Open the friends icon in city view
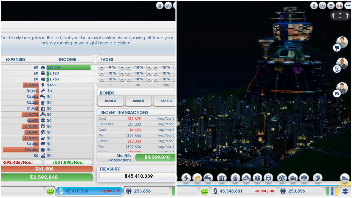This screenshot has width=352, height=198. coord(340,5)
